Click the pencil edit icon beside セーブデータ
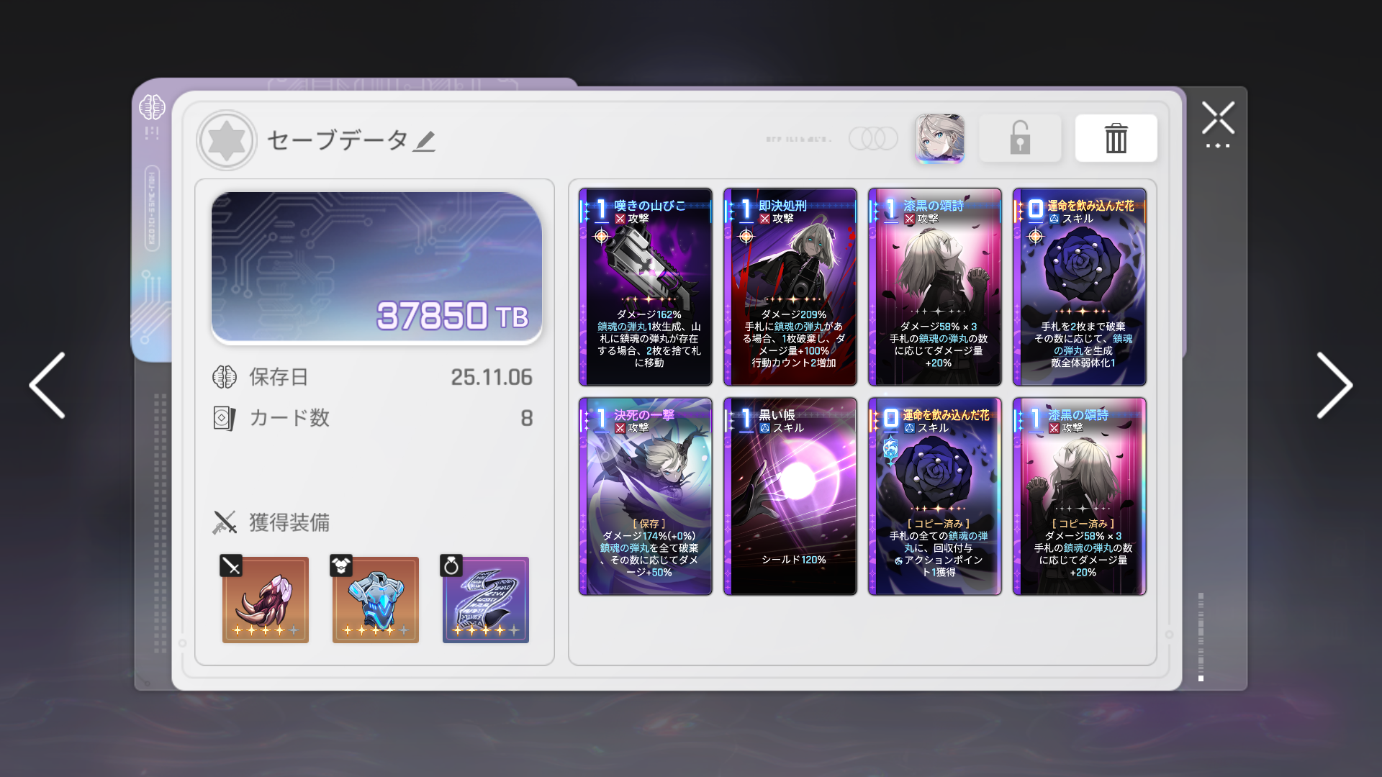 425,141
